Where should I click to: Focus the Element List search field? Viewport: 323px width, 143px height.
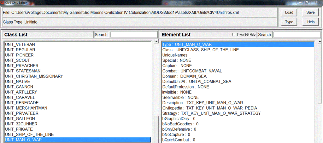[297, 35]
